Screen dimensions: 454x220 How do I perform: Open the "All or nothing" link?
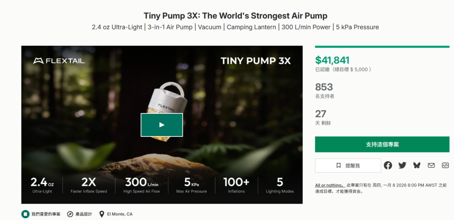point(330,185)
